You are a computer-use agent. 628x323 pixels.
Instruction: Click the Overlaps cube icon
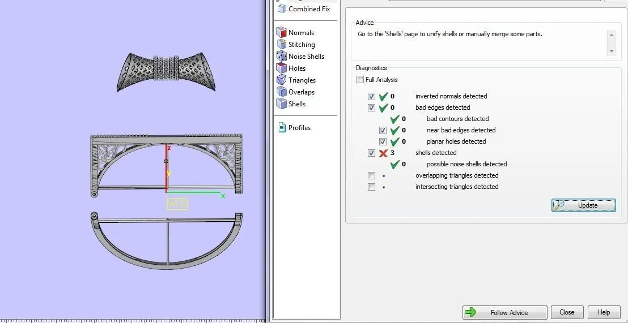coord(282,92)
